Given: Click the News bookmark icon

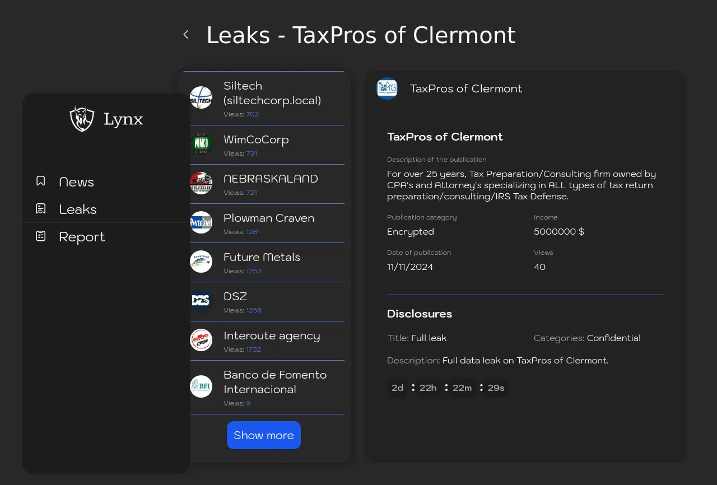Looking at the screenshot, I should pyautogui.click(x=41, y=181).
